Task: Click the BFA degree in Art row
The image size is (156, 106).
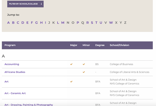Action: [x=98, y=81]
